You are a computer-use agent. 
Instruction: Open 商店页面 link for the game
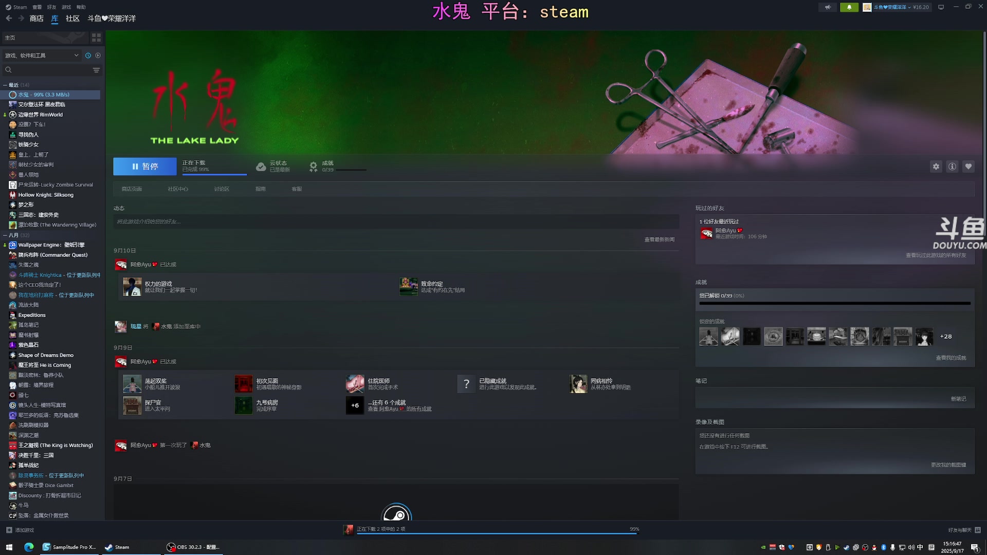pos(132,189)
